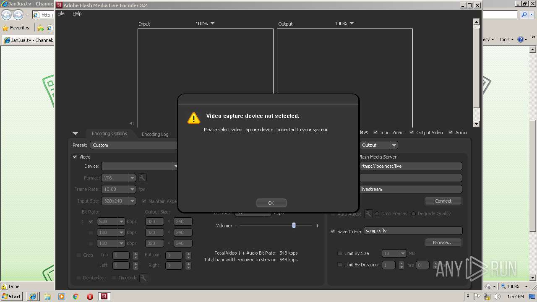Open the Input Size 320x240 dropdown

coord(119,201)
